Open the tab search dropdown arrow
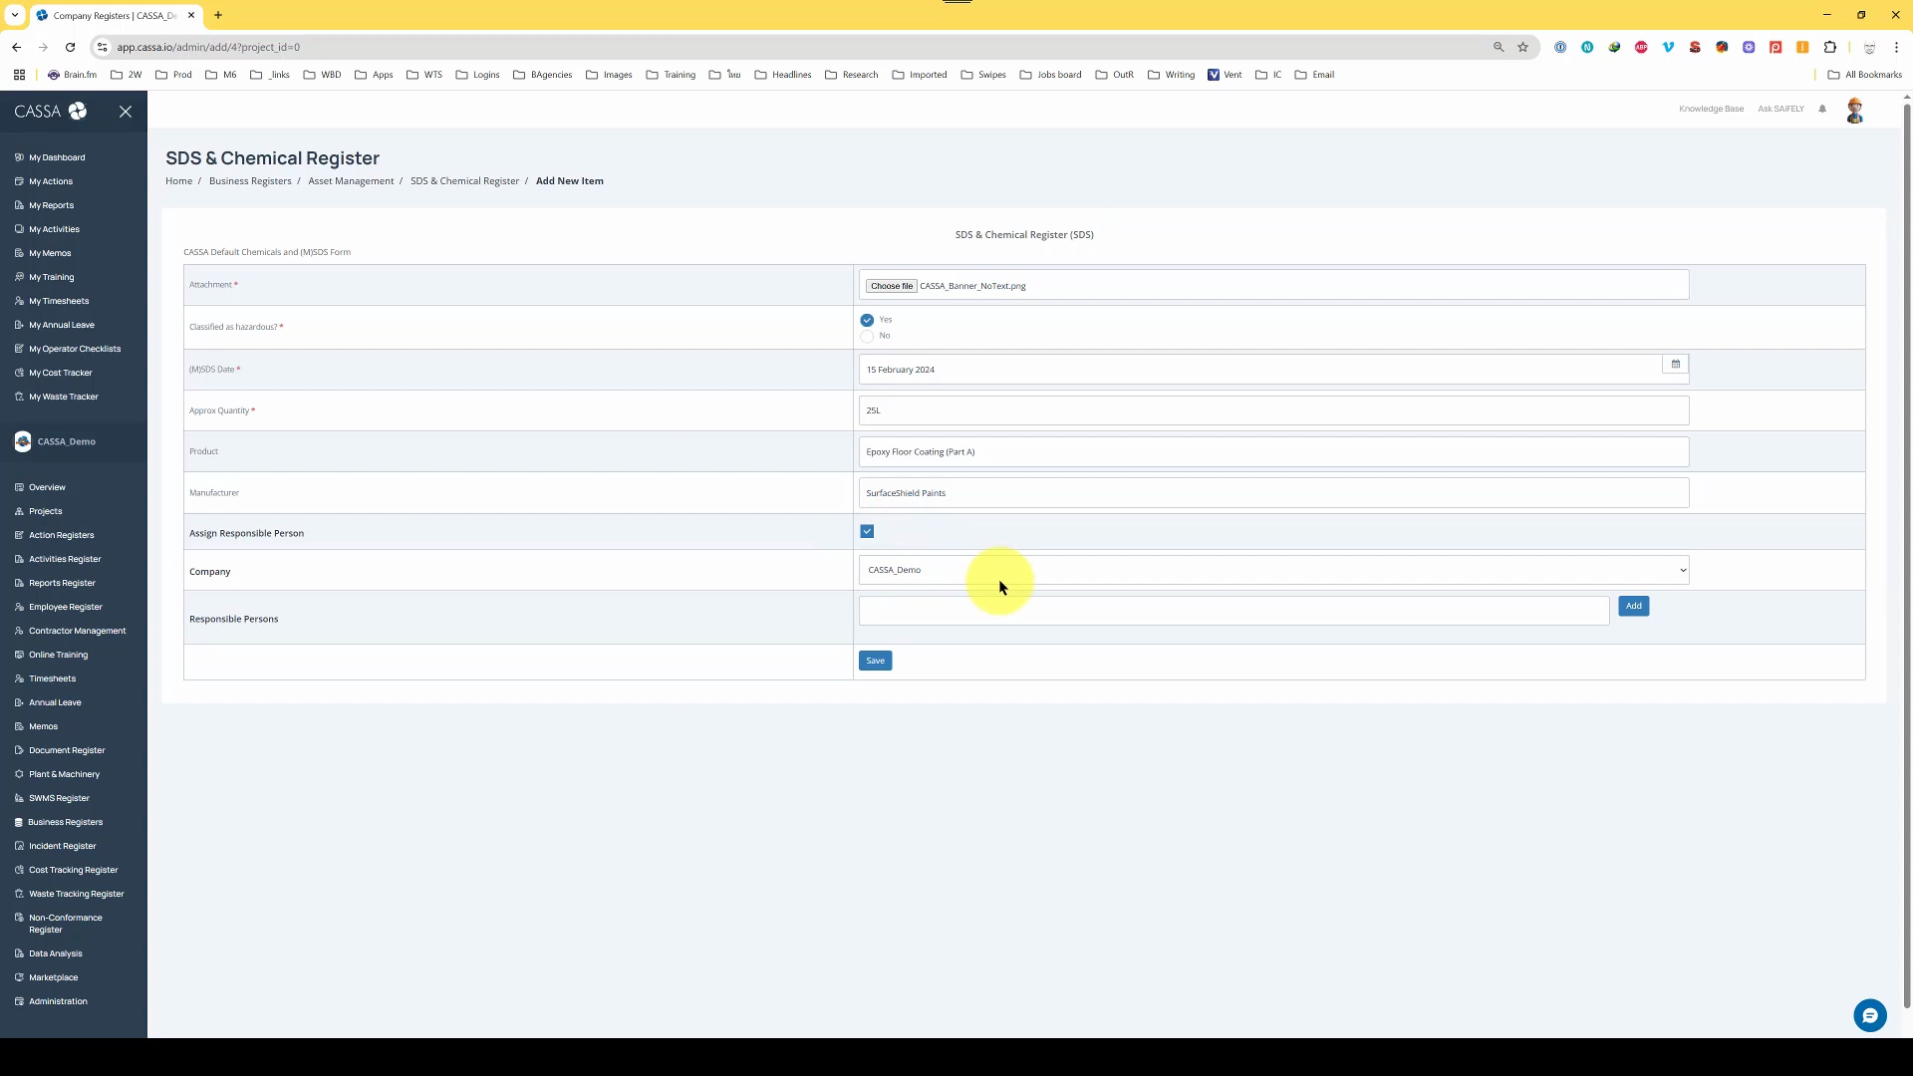This screenshot has width=1913, height=1076. tap(14, 15)
